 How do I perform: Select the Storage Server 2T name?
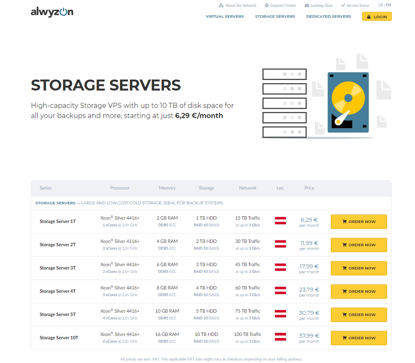point(58,245)
